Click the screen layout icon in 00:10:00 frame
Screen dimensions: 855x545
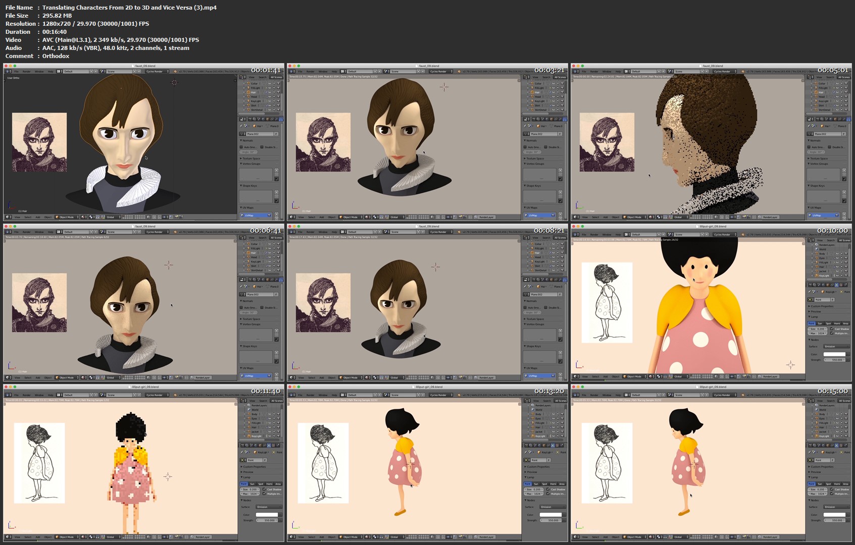(x=626, y=235)
